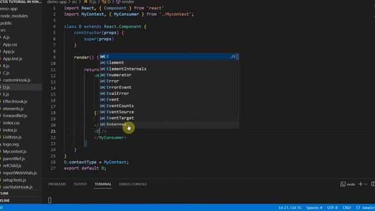The width and height of the screenshot is (375, 211).
Task: Choose Enumerator suggestion
Action: click(x=169, y=75)
